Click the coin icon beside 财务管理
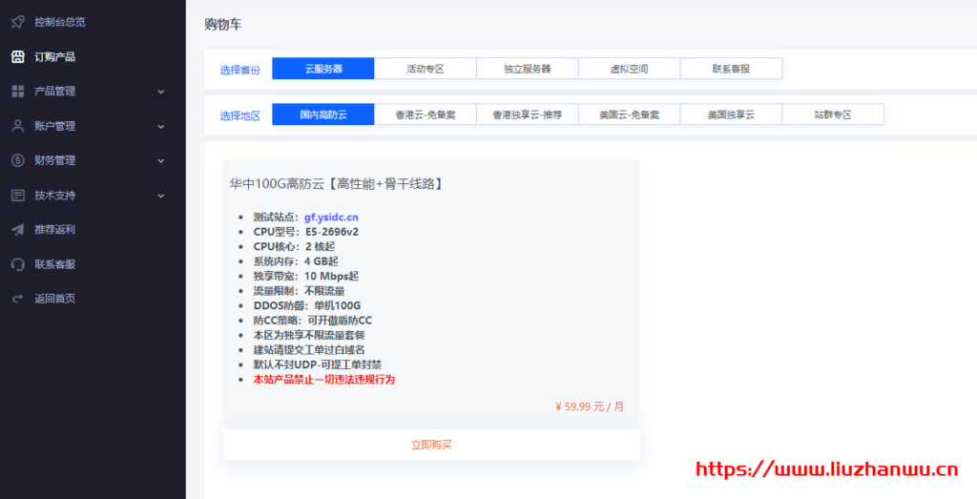 17,160
